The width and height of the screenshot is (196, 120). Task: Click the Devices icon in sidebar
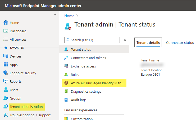click(x=6, y=56)
